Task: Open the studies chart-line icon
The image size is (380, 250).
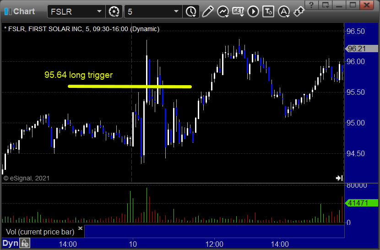Action: [x=223, y=11]
